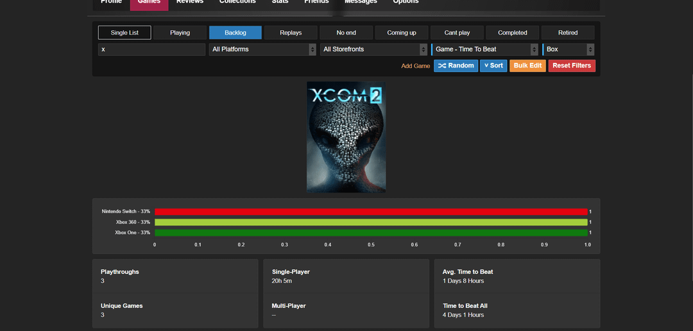693x331 pixels.
Task: Open the All Platforms dropdown
Action: pos(262,49)
